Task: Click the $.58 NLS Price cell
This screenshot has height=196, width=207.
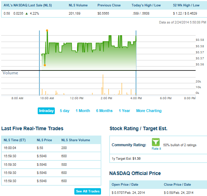Action: [x=40, y=148]
